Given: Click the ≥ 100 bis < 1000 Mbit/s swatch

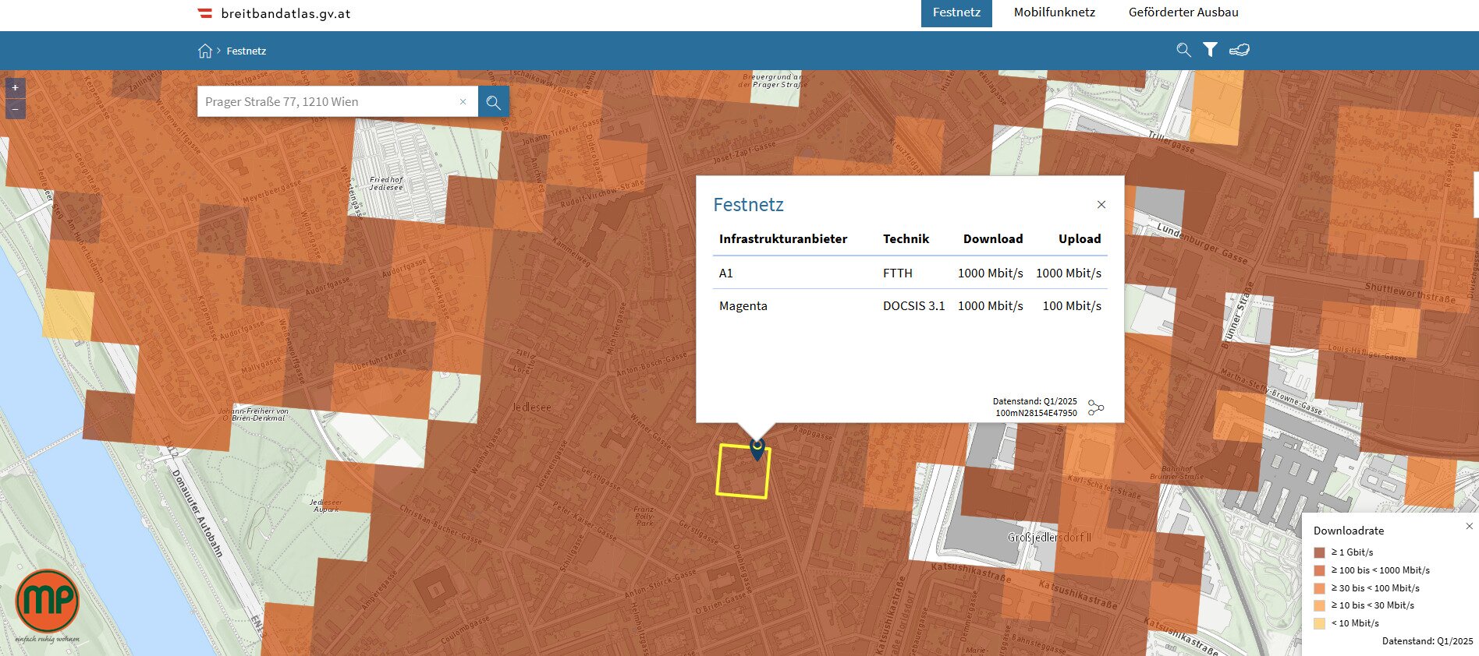Looking at the screenshot, I should click(1319, 570).
